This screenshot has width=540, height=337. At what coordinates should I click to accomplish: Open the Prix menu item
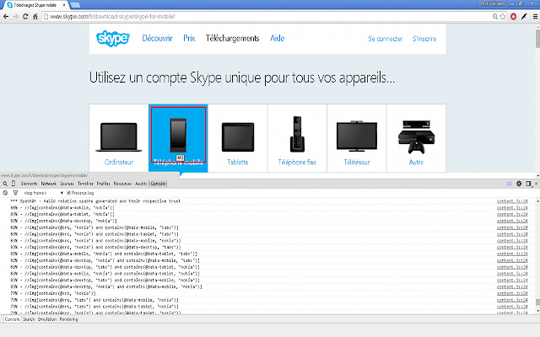189,38
